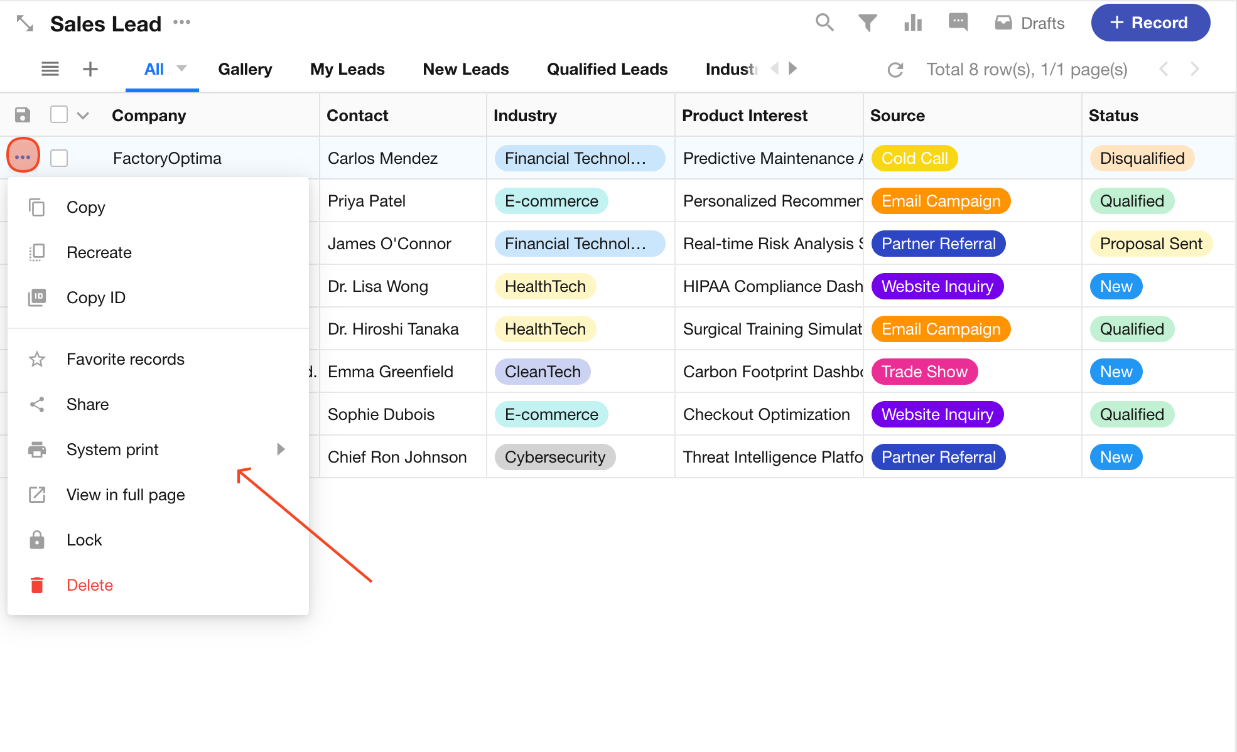The width and height of the screenshot is (1237, 752).
Task: Open dropdown arrow next to All tab
Action: click(x=181, y=68)
